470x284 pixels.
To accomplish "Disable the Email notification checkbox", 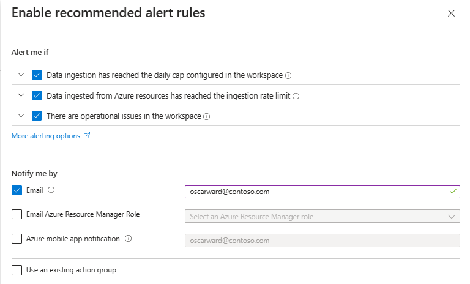I will coord(17,190).
